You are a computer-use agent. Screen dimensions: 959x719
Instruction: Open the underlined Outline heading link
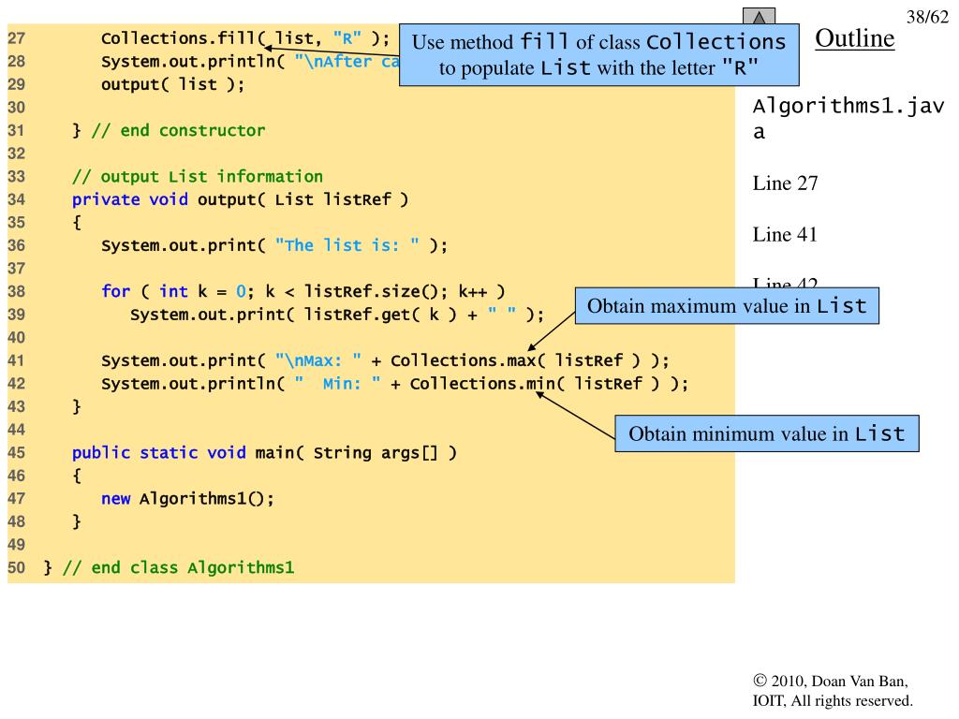854,37
